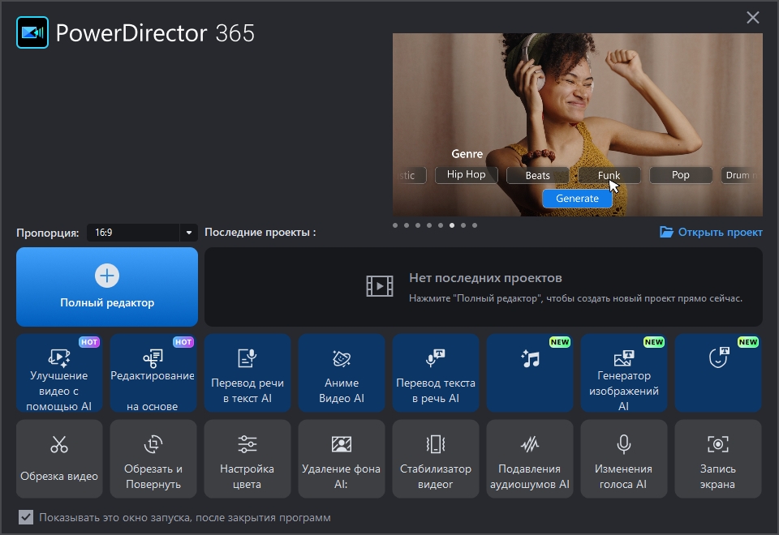This screenshot has width=779, height=535.
Task: Start Screen Recording (Запись экрана)
Action: pos(718,458)
